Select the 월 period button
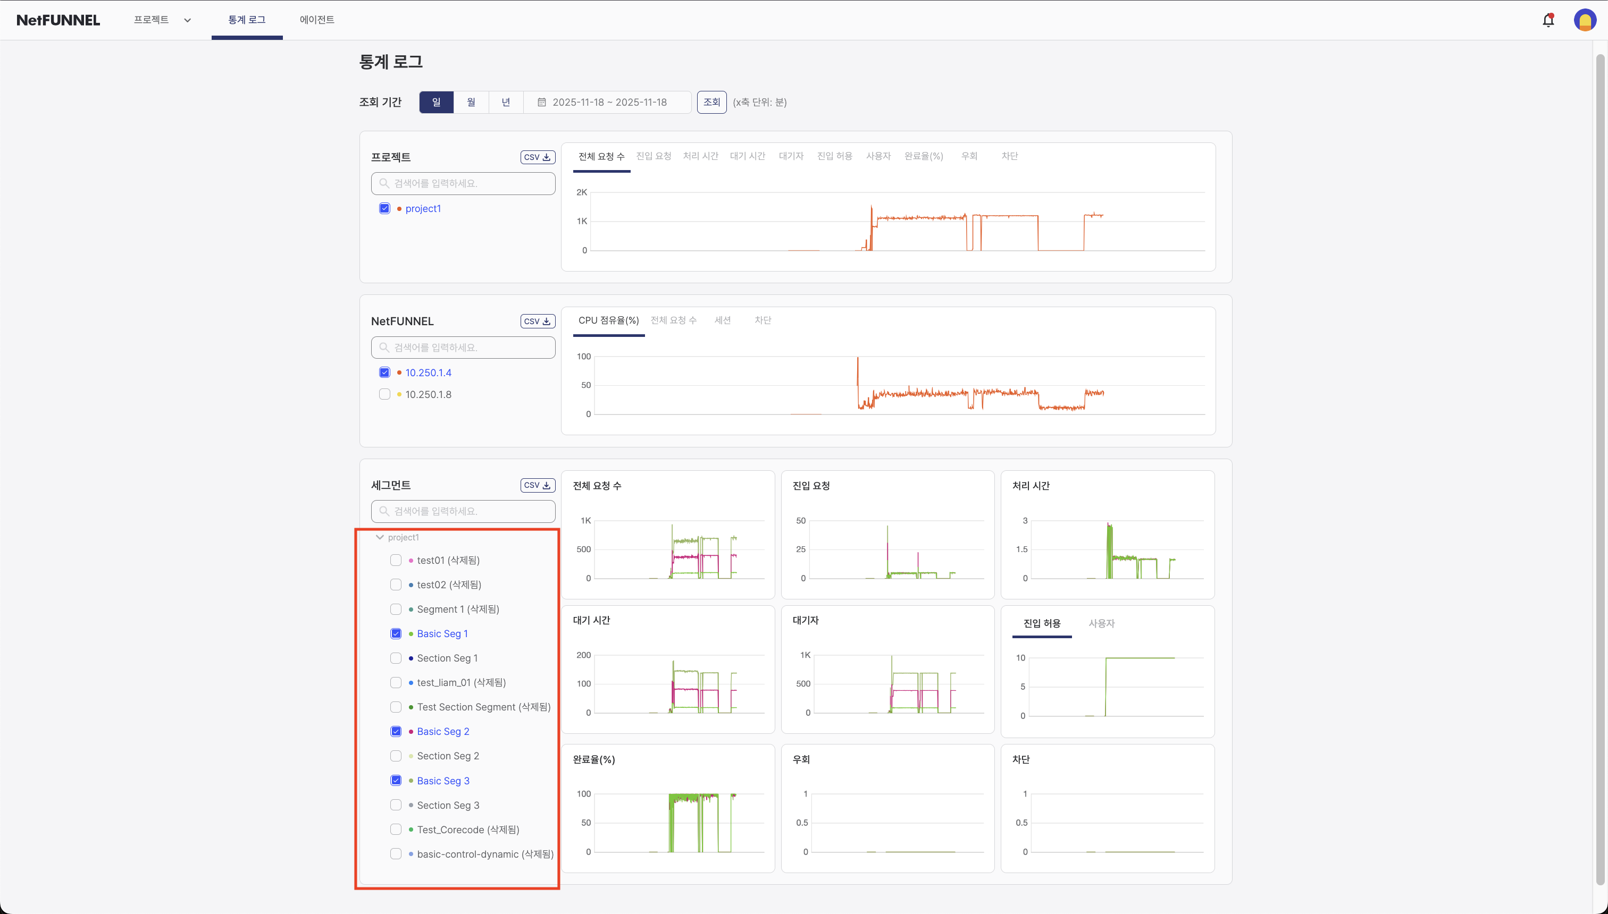The height and width of the screenshot is (914, 1608). pyautogui.click(x=471, y=103)
